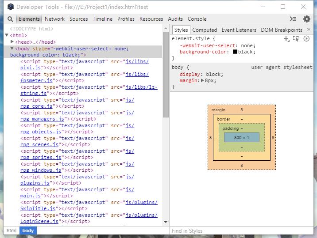The height and width of the screenshot is (238, 317).
Task: Click the new style rule plus icon
Action: coord(286,39)
